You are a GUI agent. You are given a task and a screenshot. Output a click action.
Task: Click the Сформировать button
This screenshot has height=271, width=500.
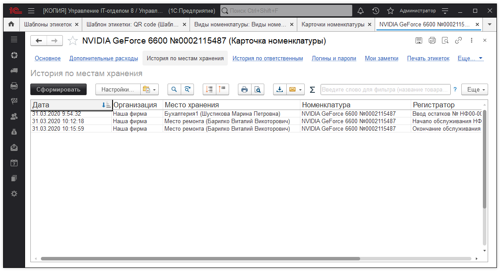click(x=58, y=89)
